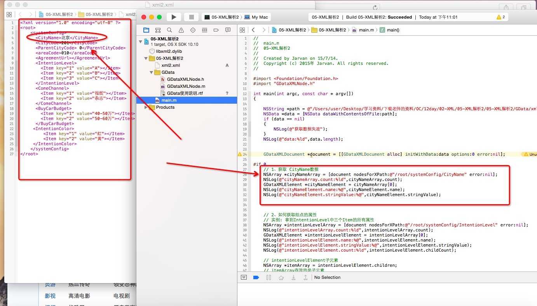Click build status Succeeded text
This screenshot has height=306, width=537.
click(399, 17)
